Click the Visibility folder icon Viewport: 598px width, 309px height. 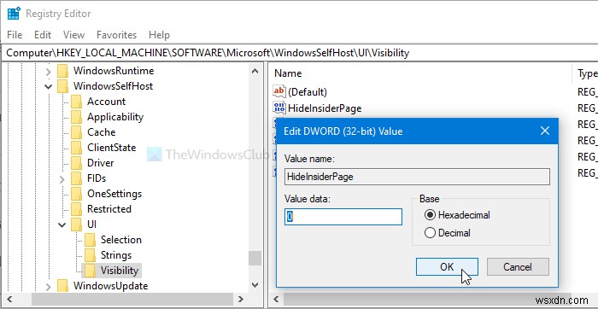[90, 271]
